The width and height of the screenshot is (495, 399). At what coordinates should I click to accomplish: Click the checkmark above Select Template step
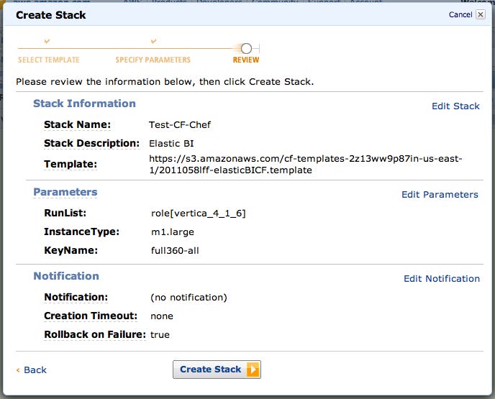[47, 42]
